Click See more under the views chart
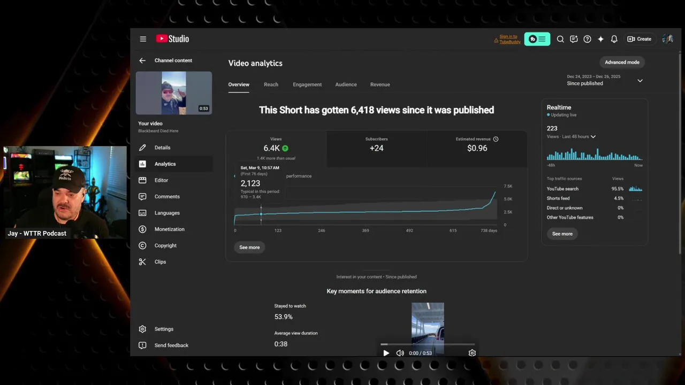Screen dimensions: 685x385 (x=249, y=248)
